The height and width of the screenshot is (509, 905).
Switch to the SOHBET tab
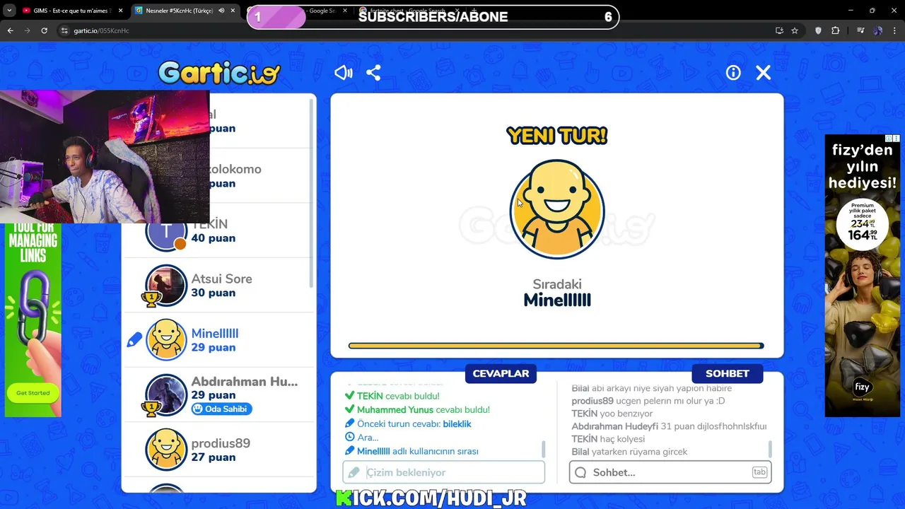click(727, 373)
